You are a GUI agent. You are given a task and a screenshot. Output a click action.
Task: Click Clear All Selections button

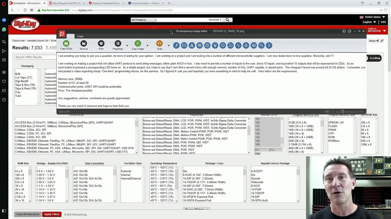[28, 214]
